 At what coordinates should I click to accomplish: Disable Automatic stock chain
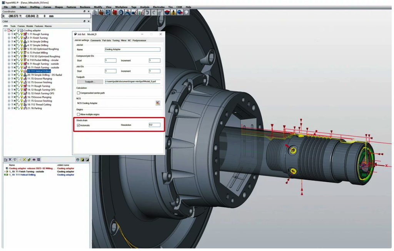tap(78, 125)
